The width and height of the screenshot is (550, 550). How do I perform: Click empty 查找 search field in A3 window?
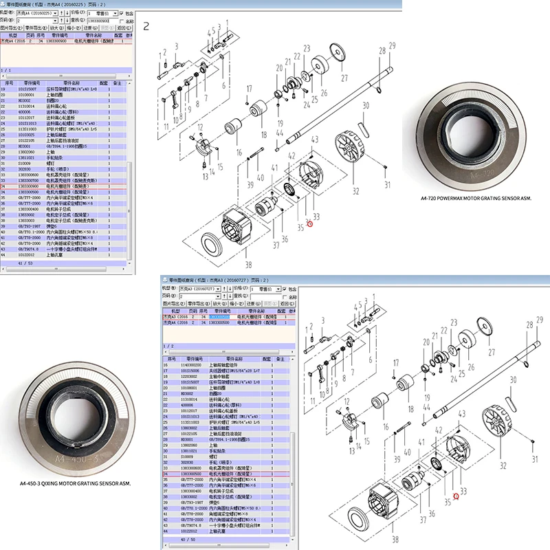[266, 297]
